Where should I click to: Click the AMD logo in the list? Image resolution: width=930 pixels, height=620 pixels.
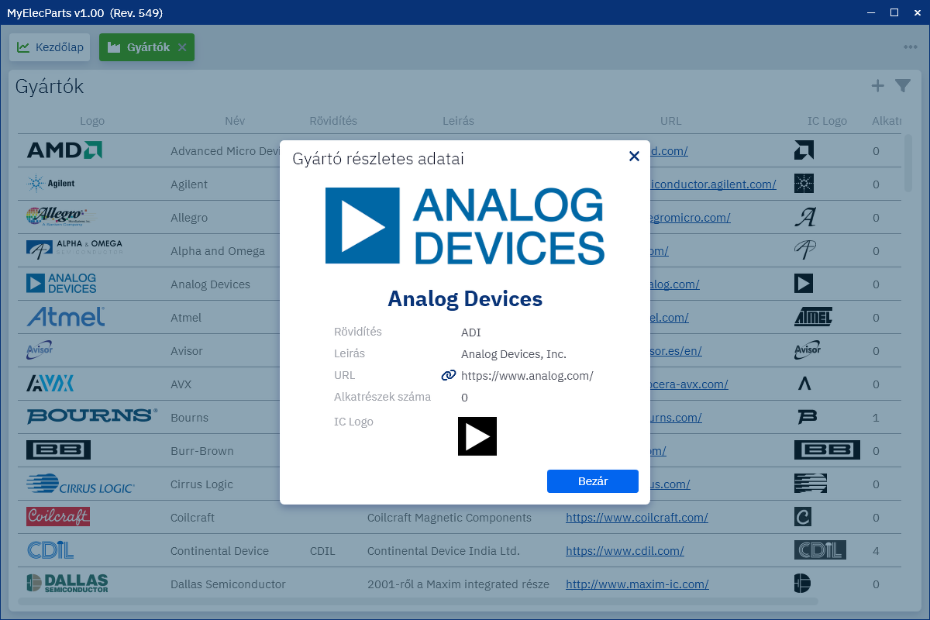pos(64,150)
